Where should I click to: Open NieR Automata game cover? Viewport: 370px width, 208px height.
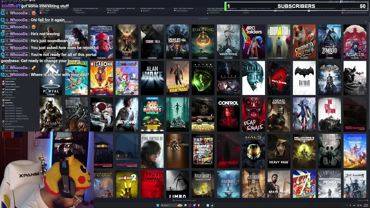(x=355, y=184)
